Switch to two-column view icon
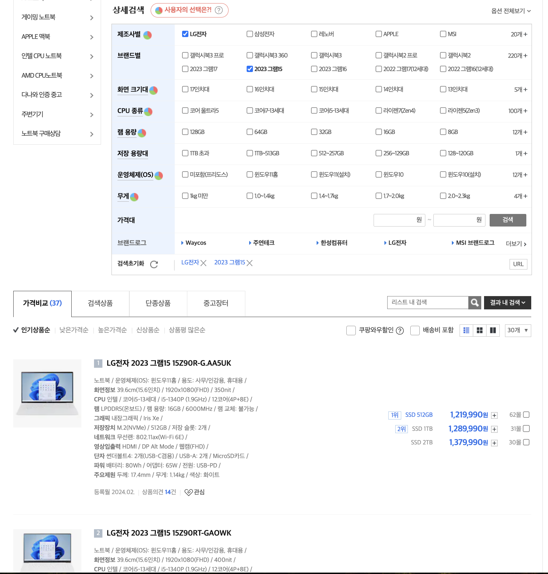The width and height of the screenshot is (548, 574). click(x=493, y=330)
